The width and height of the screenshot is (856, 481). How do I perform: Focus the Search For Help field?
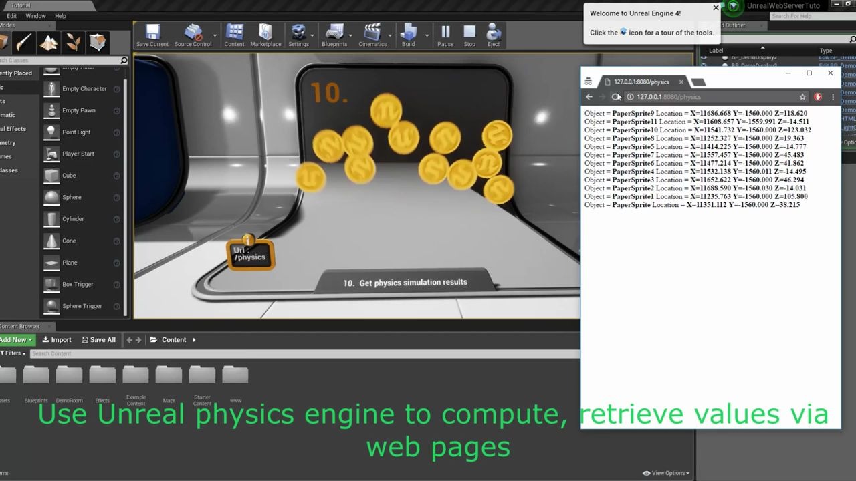[813, 16]
